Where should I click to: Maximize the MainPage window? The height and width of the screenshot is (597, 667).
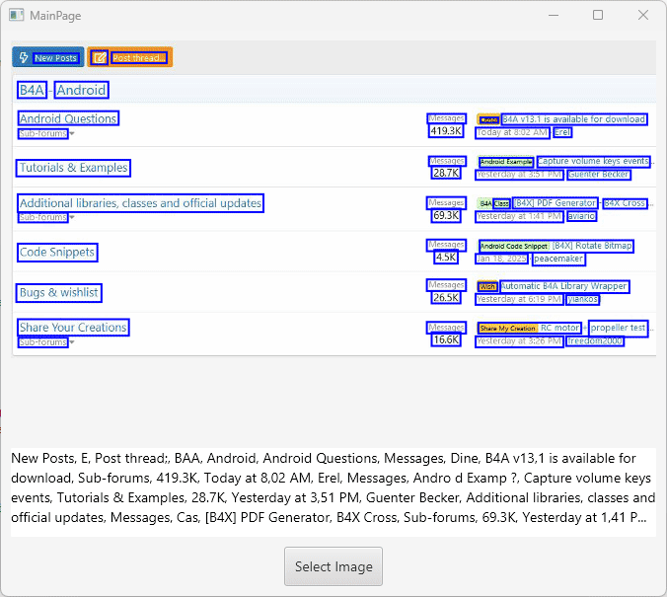[x=598, y=16]
